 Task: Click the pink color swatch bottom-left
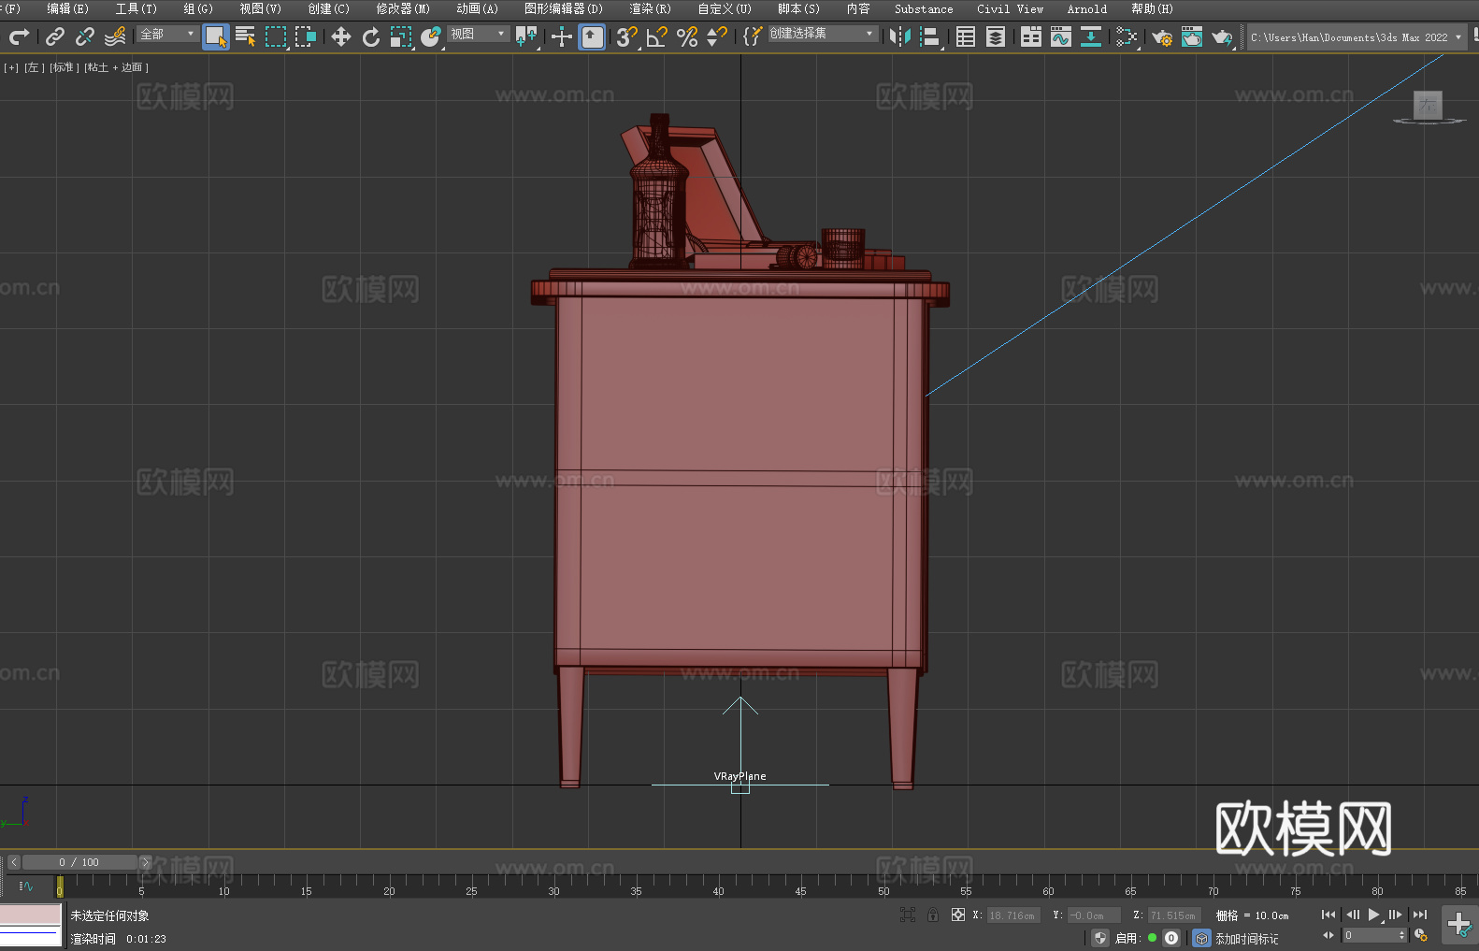point(30,914)
